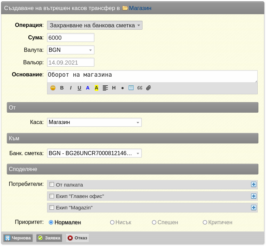Select the Нормален priority

point(51,222)
